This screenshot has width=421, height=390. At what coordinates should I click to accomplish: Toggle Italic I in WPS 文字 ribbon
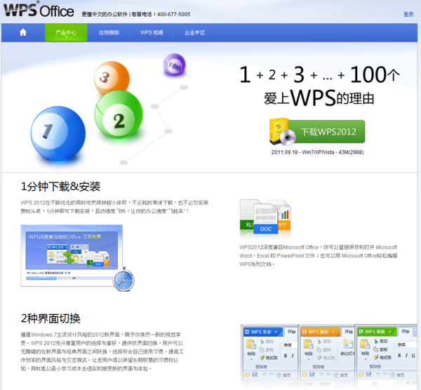tap(293, 356)
